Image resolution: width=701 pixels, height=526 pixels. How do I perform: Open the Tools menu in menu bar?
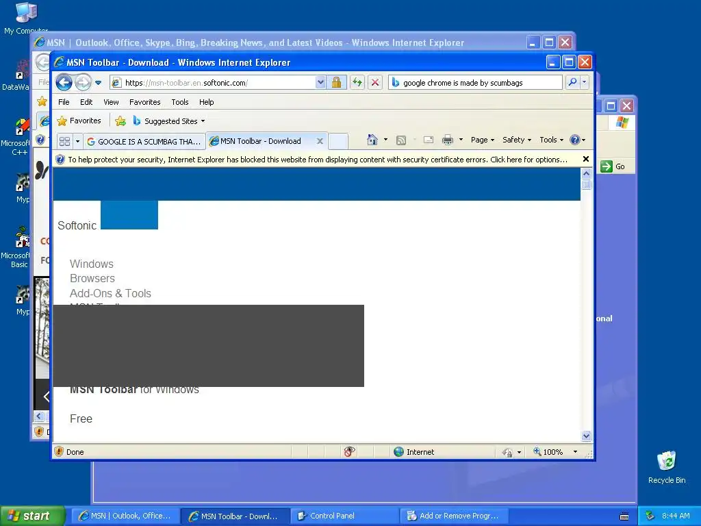click(x=180, y=102)
